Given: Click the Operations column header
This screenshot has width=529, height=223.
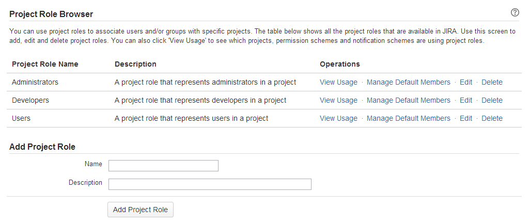Looking at the screenshot, I should click(340, 64).
